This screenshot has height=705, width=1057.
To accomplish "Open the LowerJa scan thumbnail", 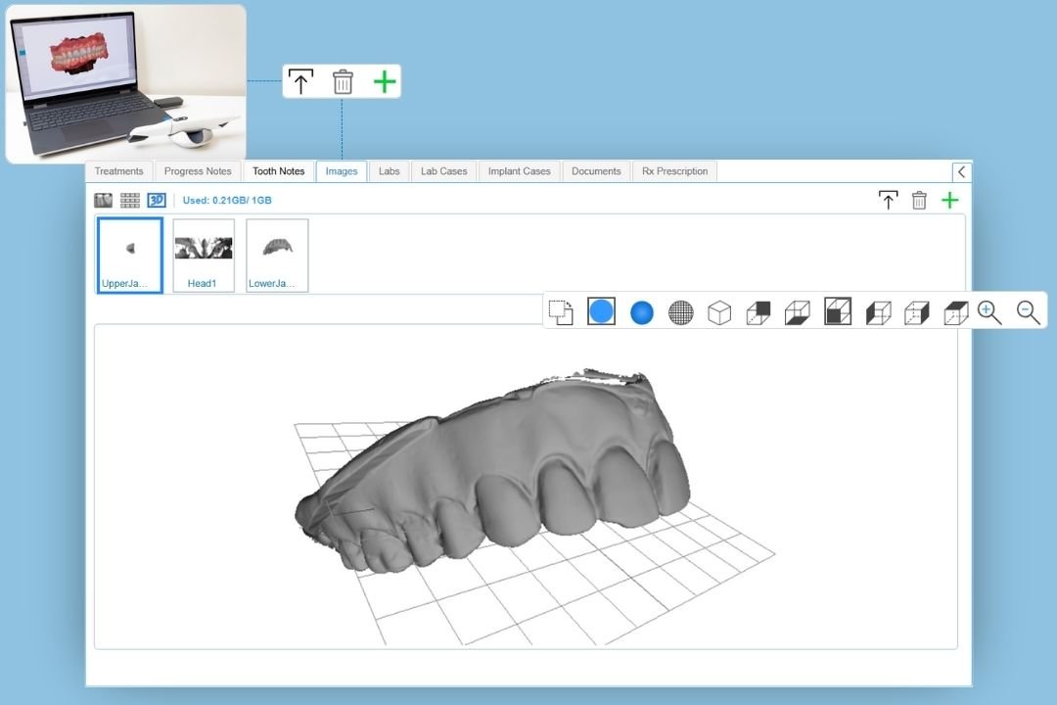I will (x=277, y=255).
